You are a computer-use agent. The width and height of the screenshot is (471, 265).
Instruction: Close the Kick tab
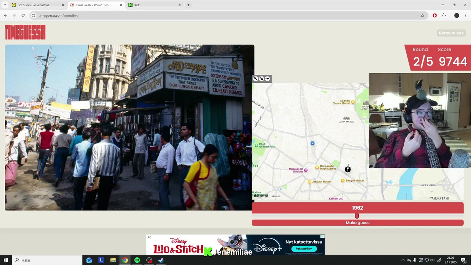(180, 5)
